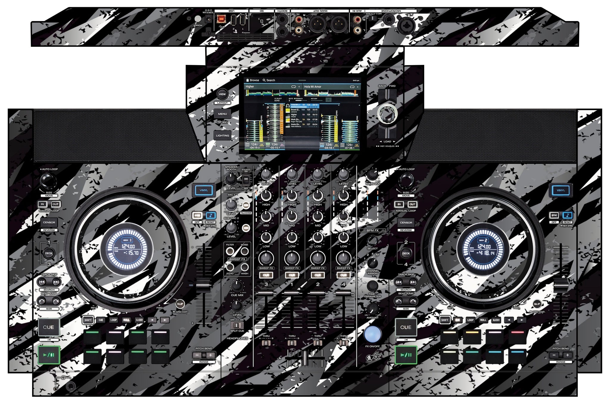Toggle AUX/MIC 2 ON button
The width and height of the screenshot is (610, 405).
click(x=246, y=228)
